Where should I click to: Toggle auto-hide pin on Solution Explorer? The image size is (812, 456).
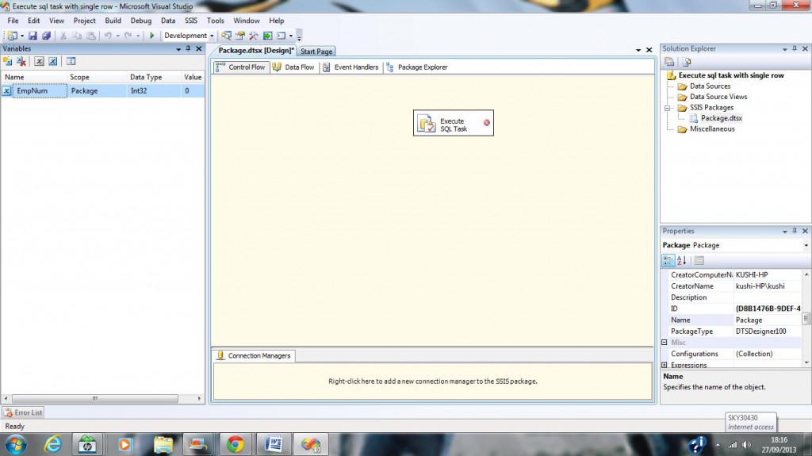point(796,48)
